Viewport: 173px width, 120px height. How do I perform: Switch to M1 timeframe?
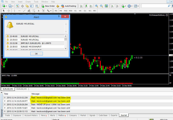(56, 11)
